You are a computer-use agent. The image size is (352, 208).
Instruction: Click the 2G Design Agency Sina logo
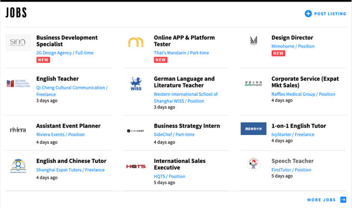pos(18,42)
